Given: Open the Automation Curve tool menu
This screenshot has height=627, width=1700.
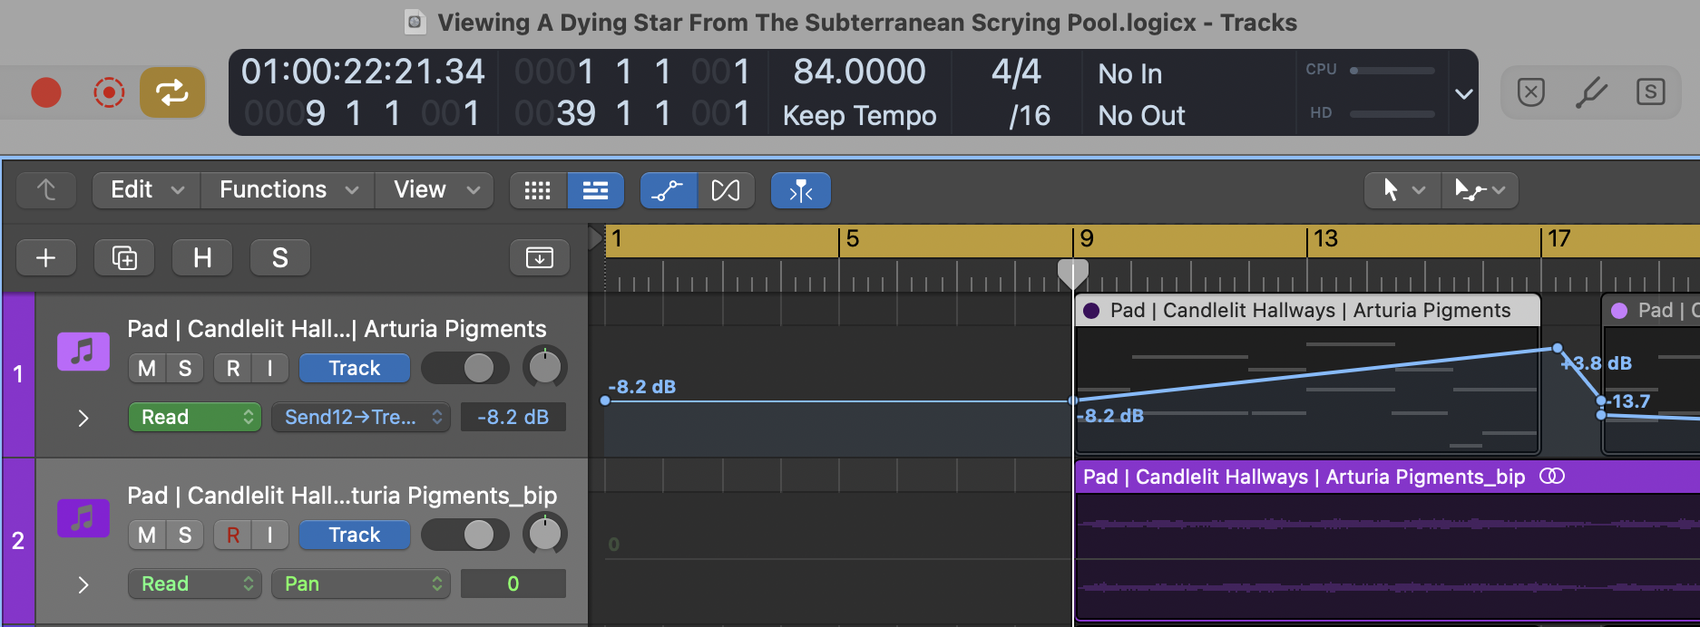Looking at the screenshot, I should click(x=1480, y=190).
